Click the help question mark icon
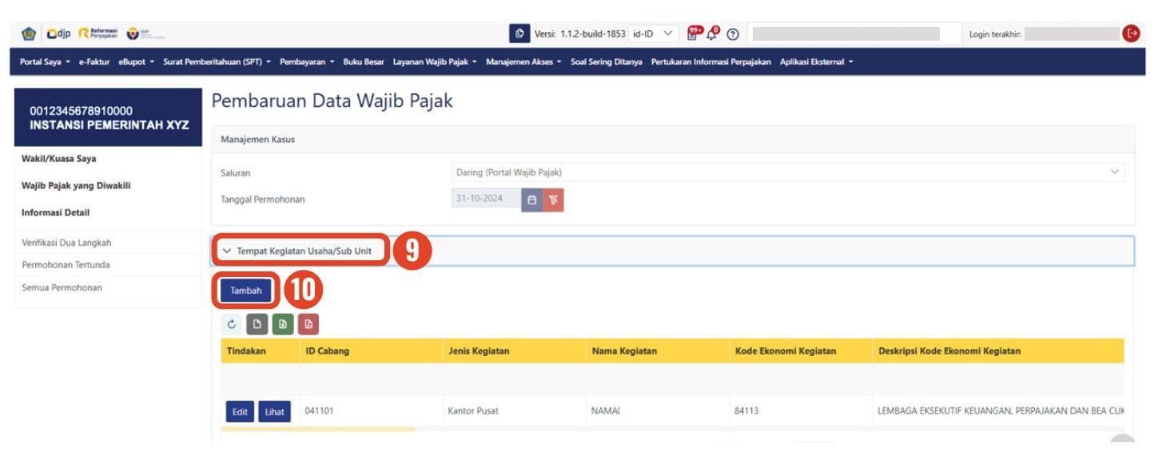1166x455 pixels. pyautogui.click(x=732, y=34)
